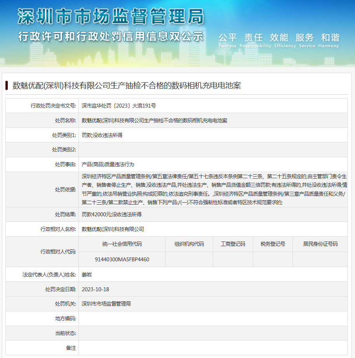Viewport: 355px width, 358px height.
Task: Click the 法定代表人(负责人)姓名 label
Action: (x=49, y=275)
